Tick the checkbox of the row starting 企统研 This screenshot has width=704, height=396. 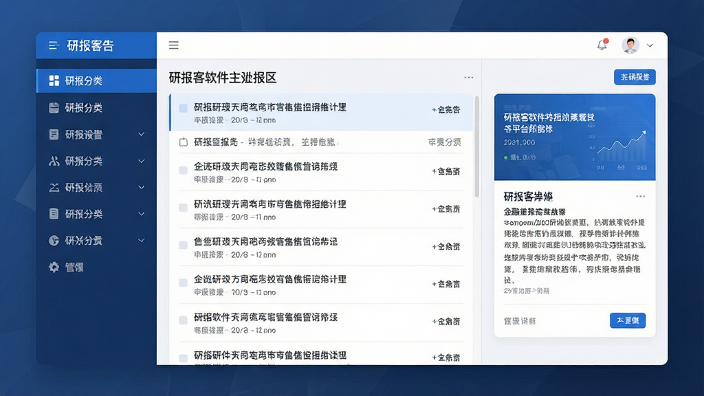[183, 170]
